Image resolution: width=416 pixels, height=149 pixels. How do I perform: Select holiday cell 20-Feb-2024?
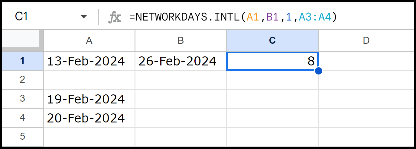[x=89, y=118]
